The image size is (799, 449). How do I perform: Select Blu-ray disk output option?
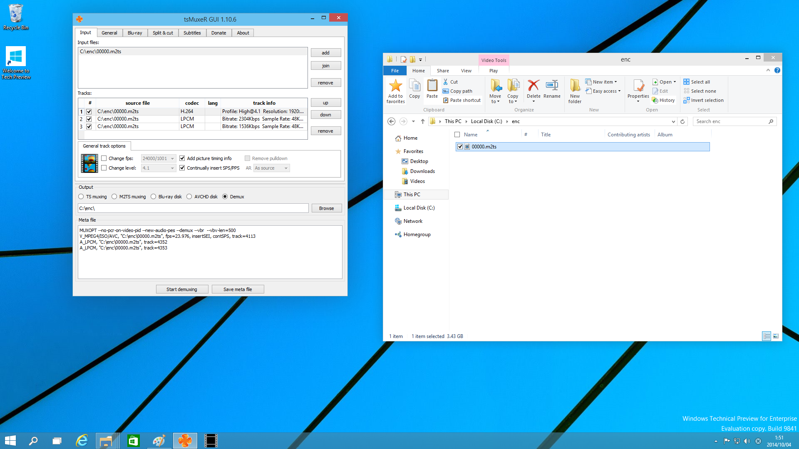pos(154,197)
